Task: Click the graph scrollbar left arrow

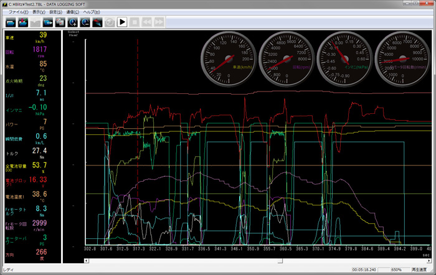Action: (86, 260)
